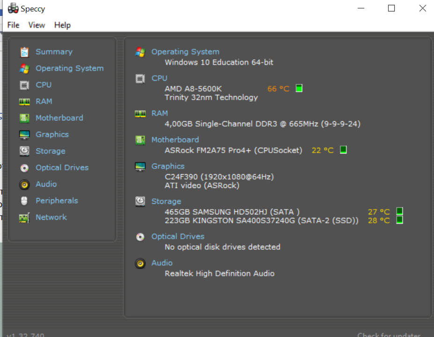The width and height of the screenshot is (434, 337).
Task: Show the Graphics section from sidebar
Action: click(52, 135)
